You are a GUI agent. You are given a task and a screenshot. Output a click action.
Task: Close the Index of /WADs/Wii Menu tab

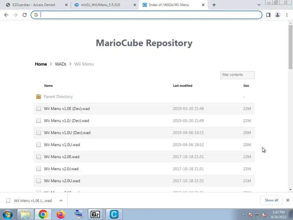[203, 5]
